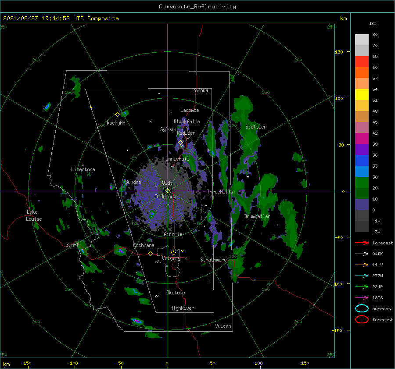Click the Lacombe label on map

click(x=190, y=110)
